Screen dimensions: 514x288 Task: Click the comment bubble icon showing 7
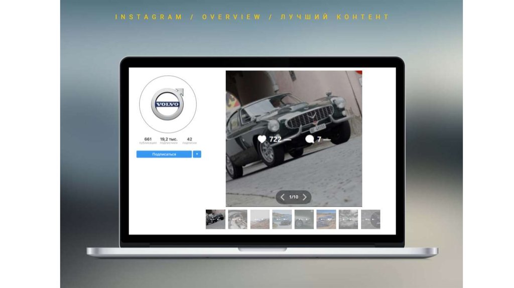[309, 139]
